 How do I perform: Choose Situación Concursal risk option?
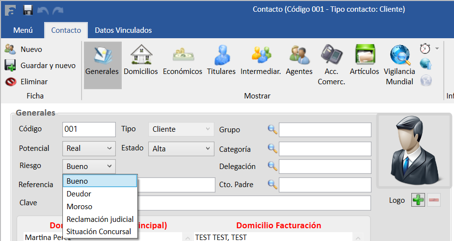[99, 231]
